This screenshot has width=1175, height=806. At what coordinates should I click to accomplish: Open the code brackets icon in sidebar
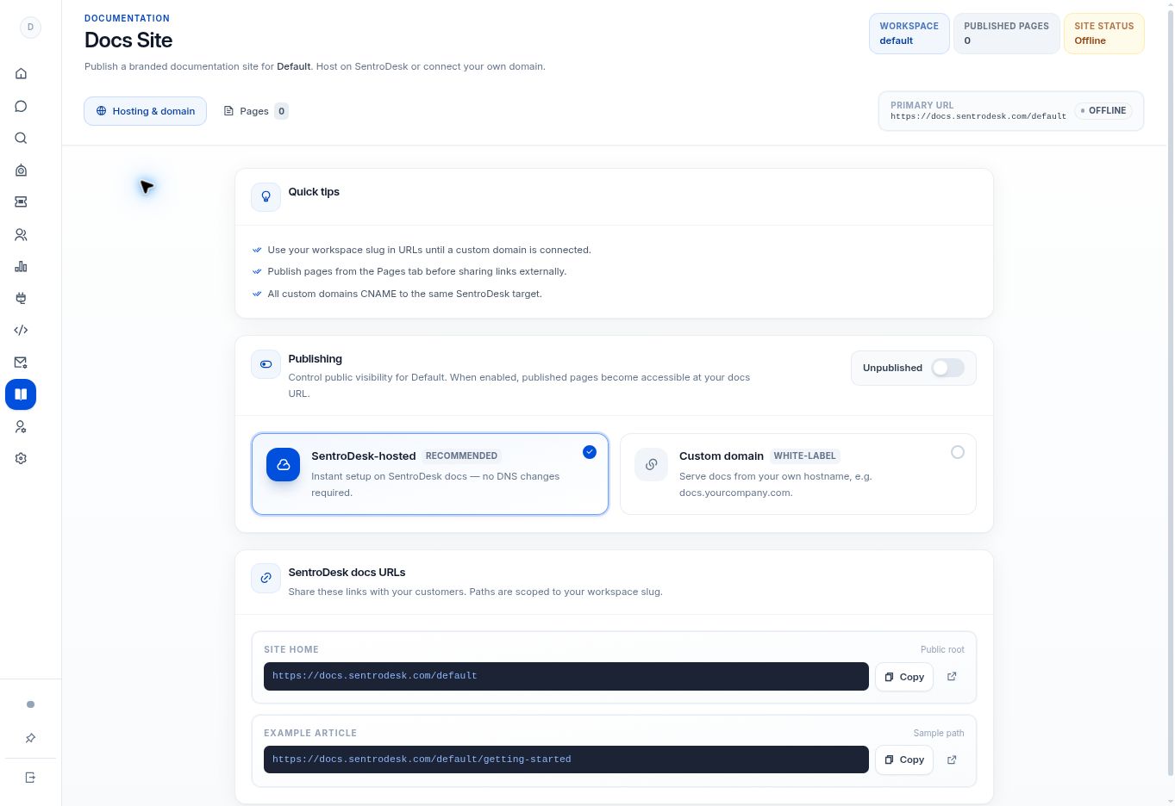tap(21, 330)
